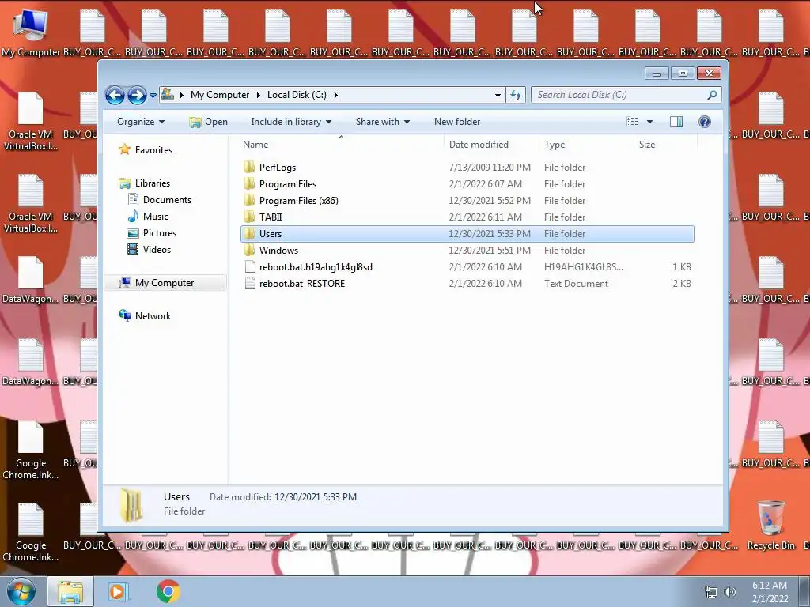Click the Users folder thumbnail in details pane
Viewport: 810px width, 607px height.
[x=131, y=506]
